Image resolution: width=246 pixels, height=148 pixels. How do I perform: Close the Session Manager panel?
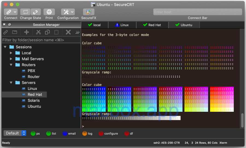click(x=4, y=25)
